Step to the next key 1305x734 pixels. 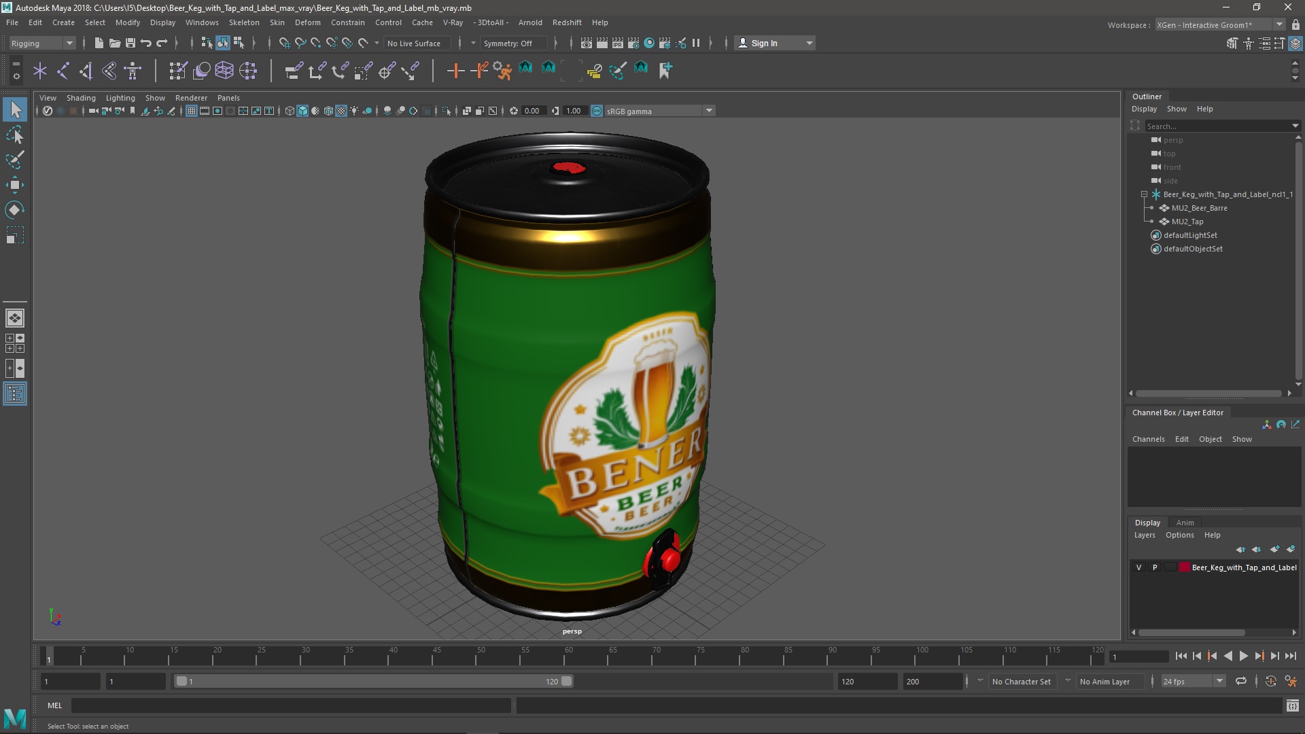[1259, 656]
